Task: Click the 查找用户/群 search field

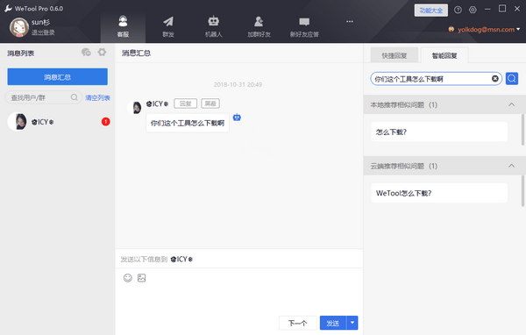Action: 44,97
